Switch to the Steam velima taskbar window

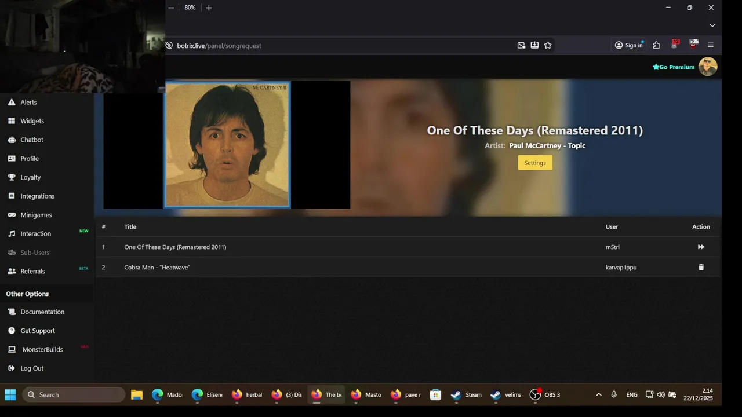(x=505, y=395)
